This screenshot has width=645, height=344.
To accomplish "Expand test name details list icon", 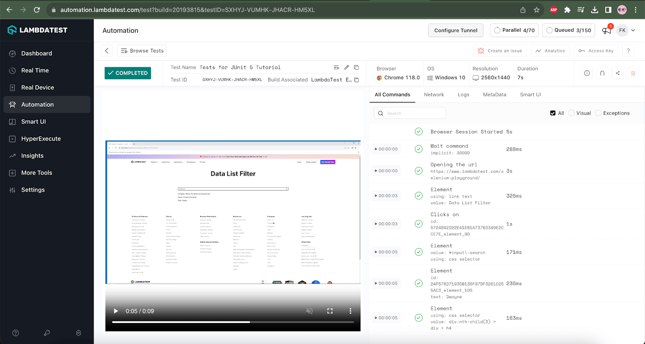I will point(336,67).
